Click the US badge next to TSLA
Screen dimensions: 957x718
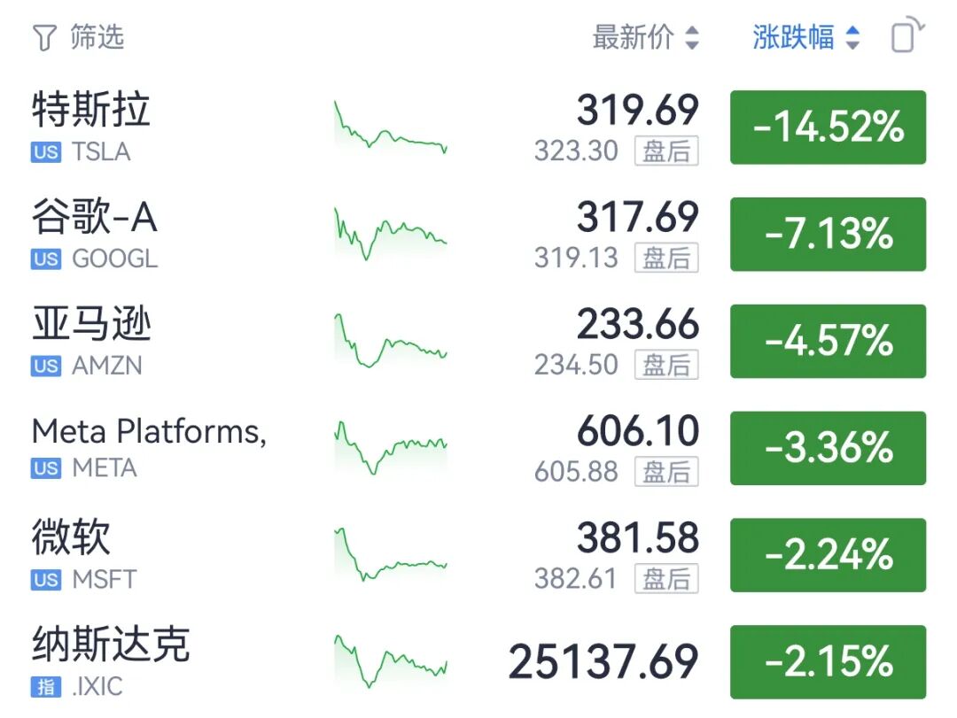point(46,152)
